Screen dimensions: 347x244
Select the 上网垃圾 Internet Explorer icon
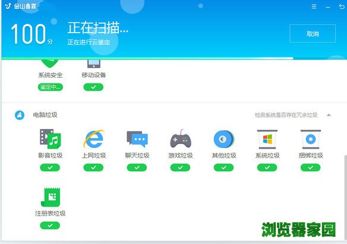click(94, 139)
